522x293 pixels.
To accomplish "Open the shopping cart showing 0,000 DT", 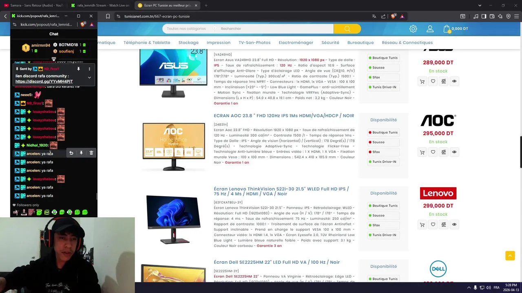I will [456, 29].
